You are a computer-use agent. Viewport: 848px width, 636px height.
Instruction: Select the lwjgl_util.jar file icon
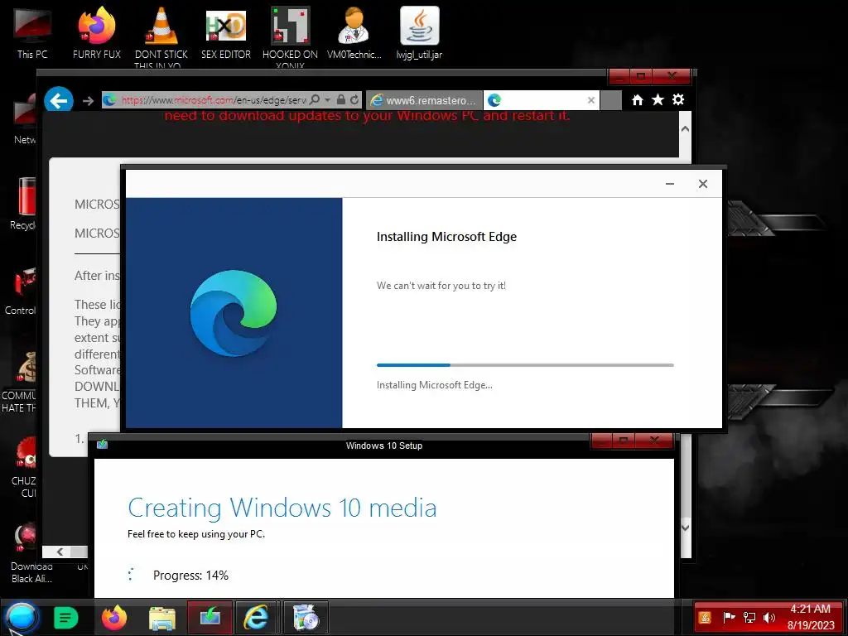pyautogui.click(x=419, y=33)
